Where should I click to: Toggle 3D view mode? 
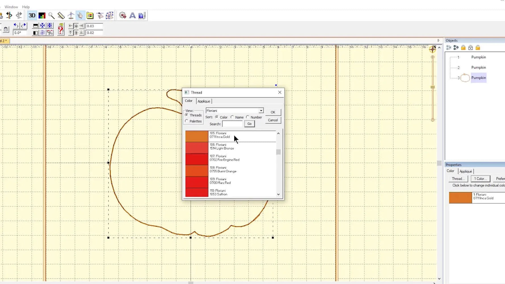(31, 16)
